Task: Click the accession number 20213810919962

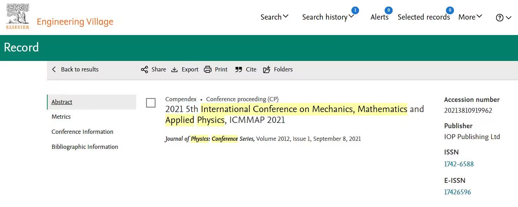Action: (x=468, y=110)
